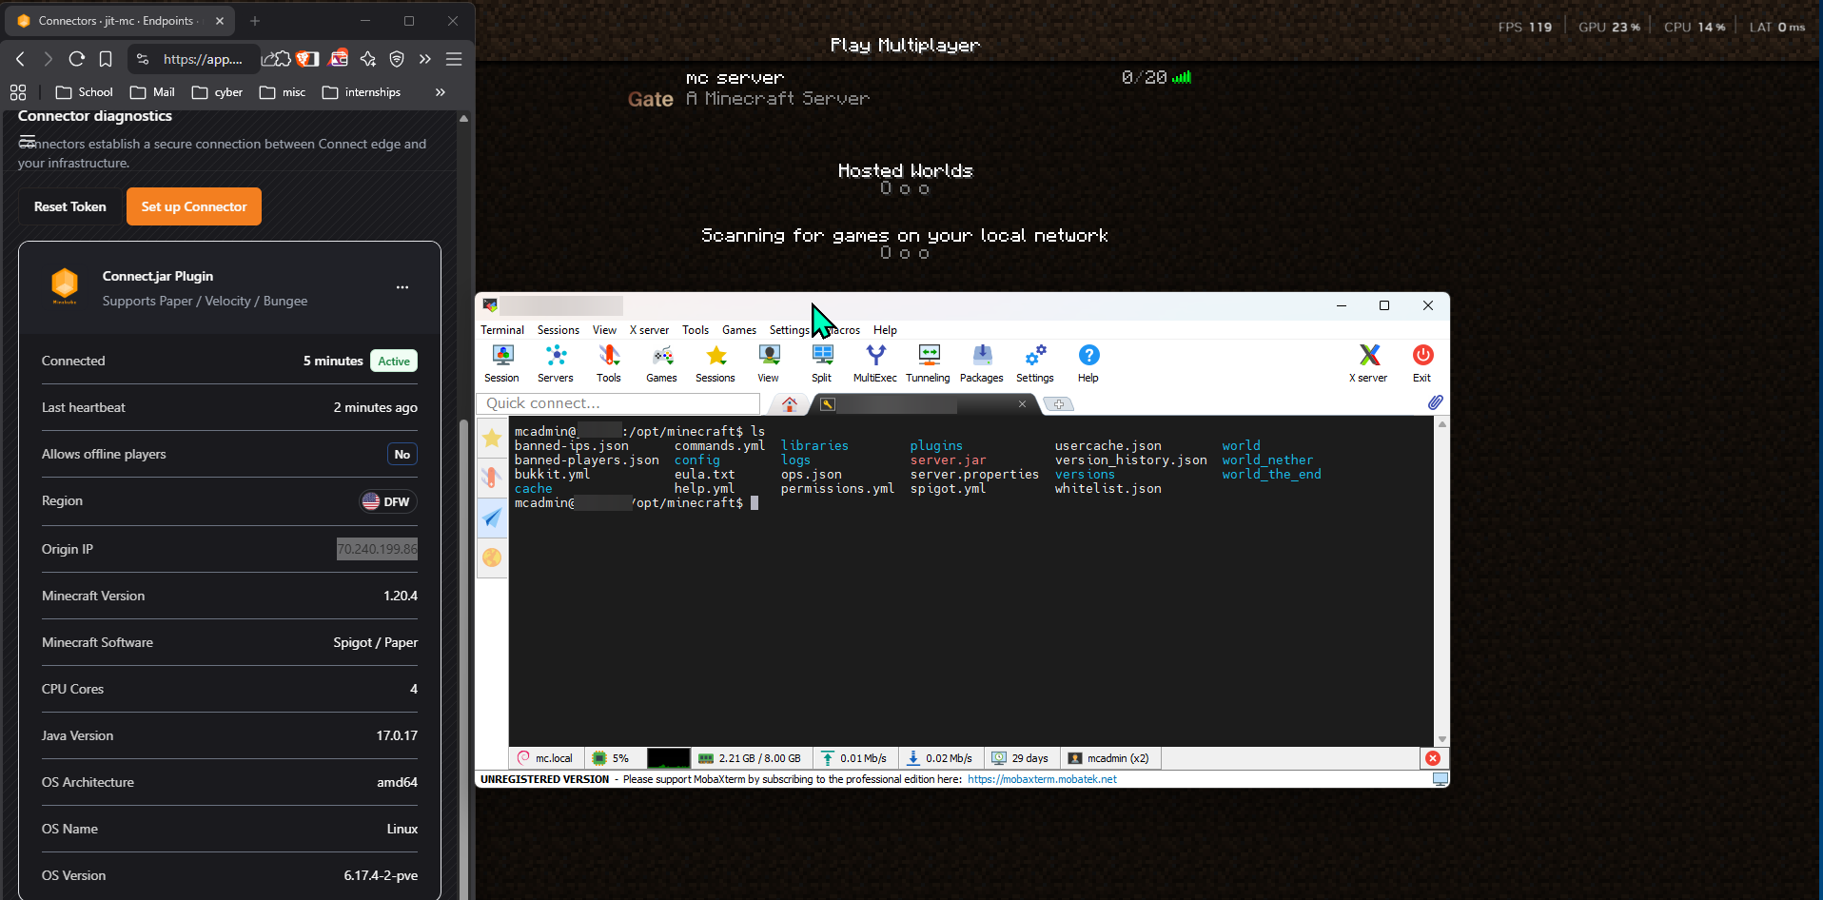Viewport: 1823px width, 900px height.
Task: Open site settings icon in address bar
Action: [143, 59]
